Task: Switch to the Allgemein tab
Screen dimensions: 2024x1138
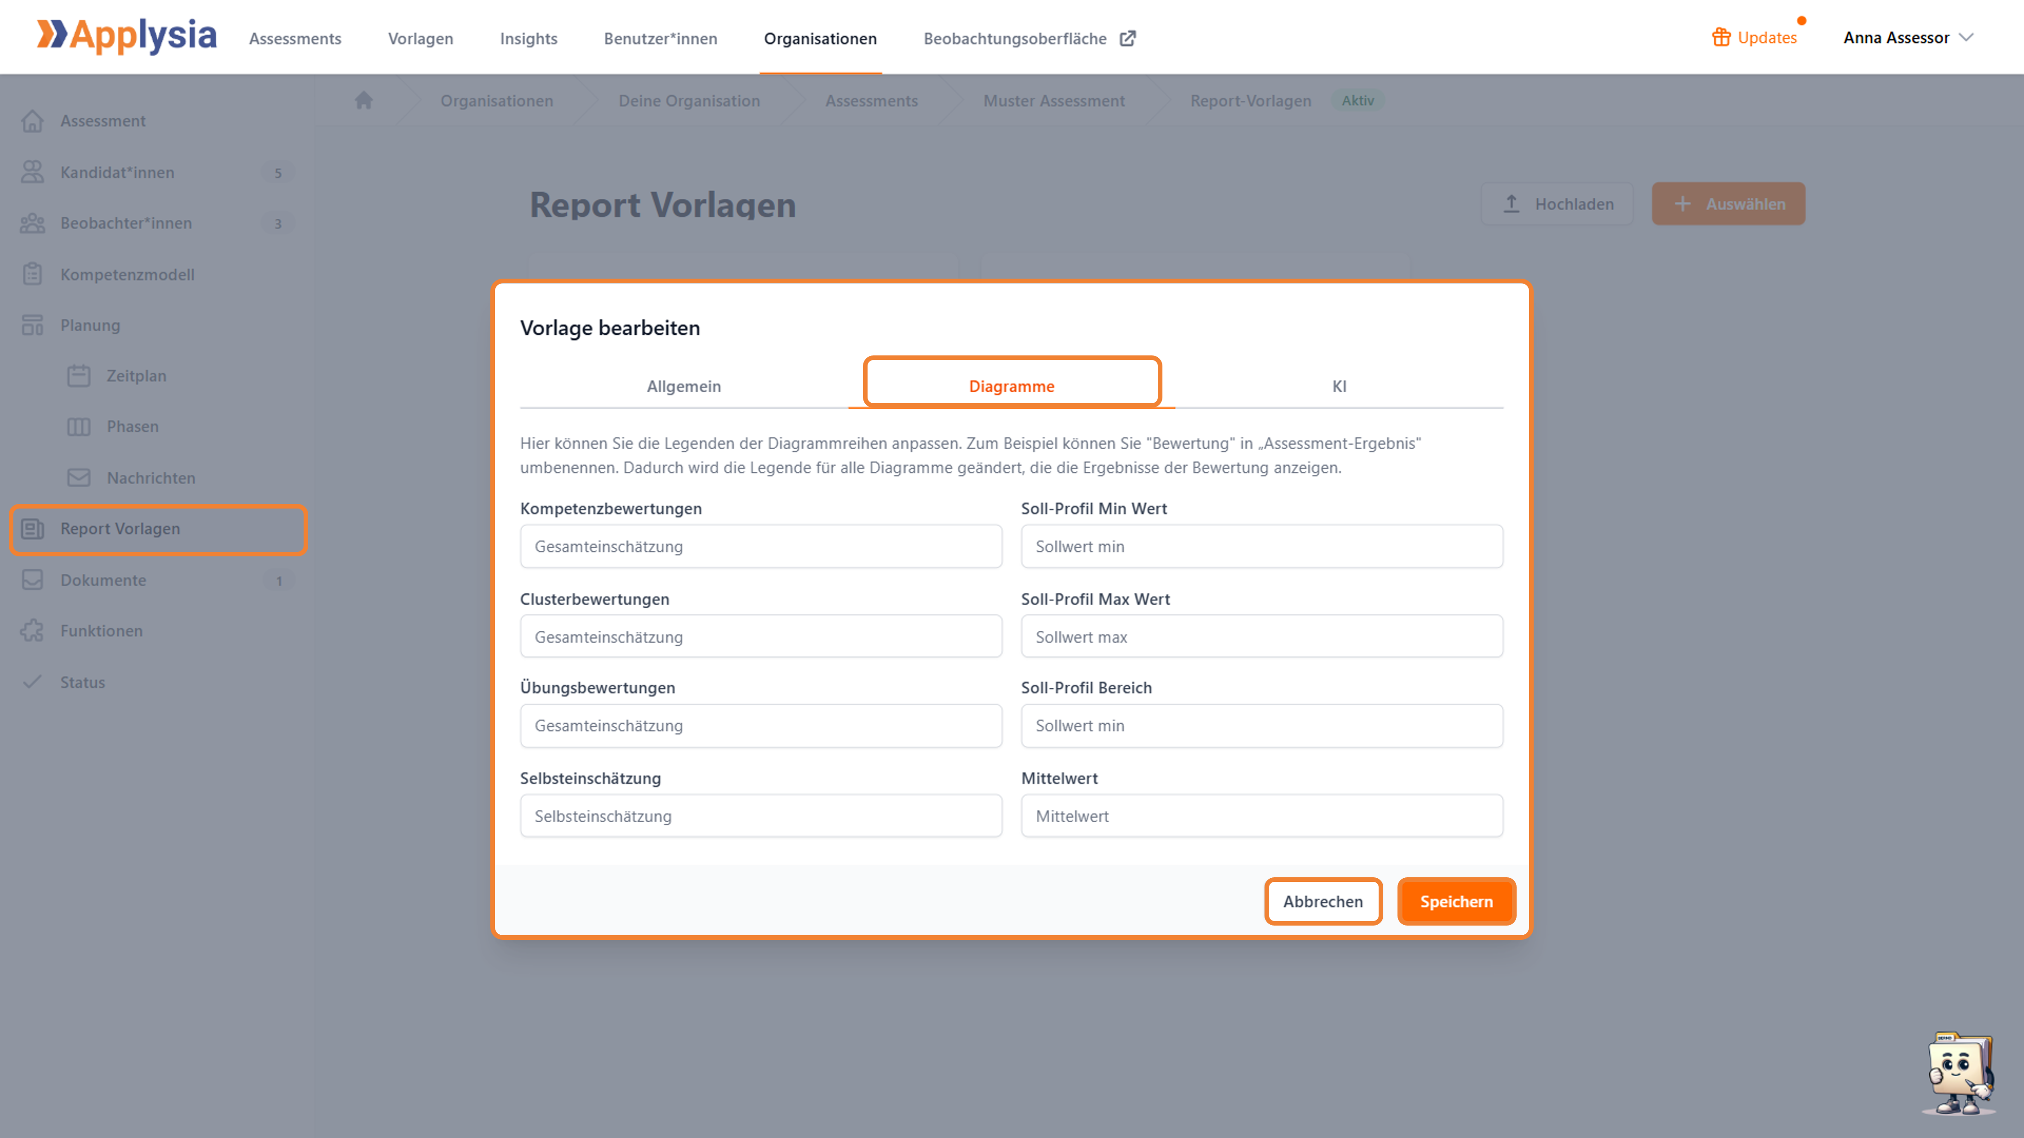Action: tap(684, 386)
